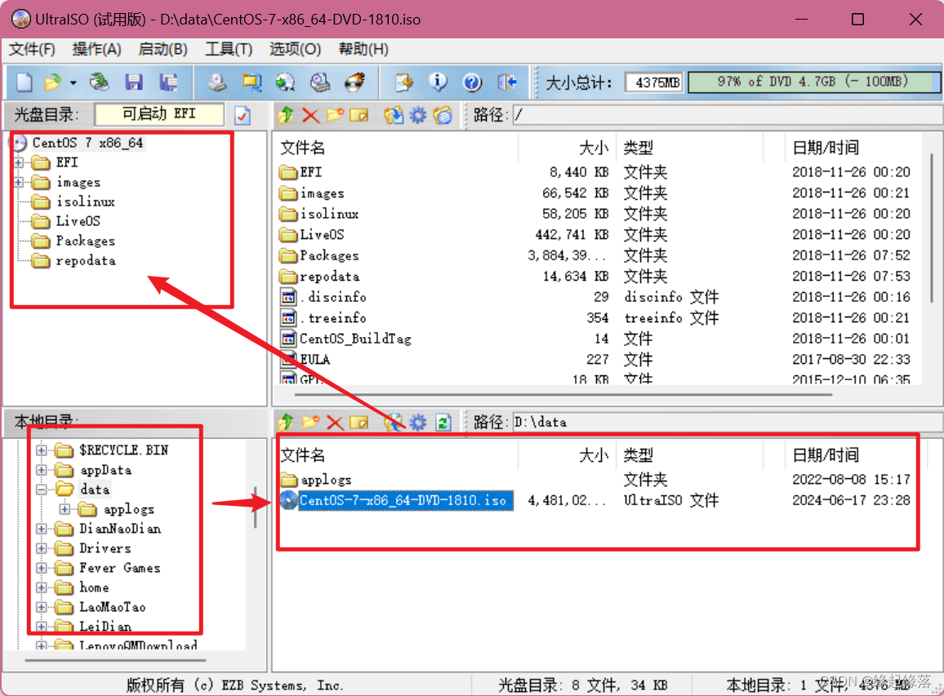The height and width of the screenshot is (696, 944).
Task: Click the New image toolbar icon
Action: tap(24, 82)
